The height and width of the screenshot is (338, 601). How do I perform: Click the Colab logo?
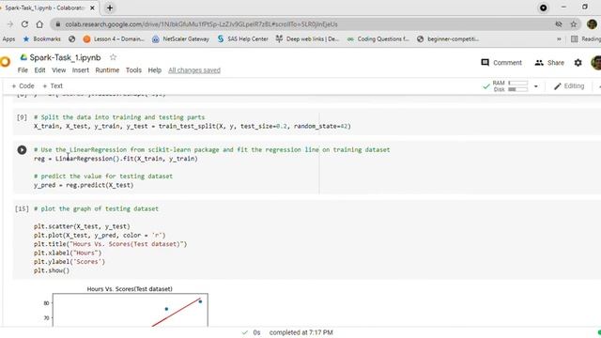point(6,62)
